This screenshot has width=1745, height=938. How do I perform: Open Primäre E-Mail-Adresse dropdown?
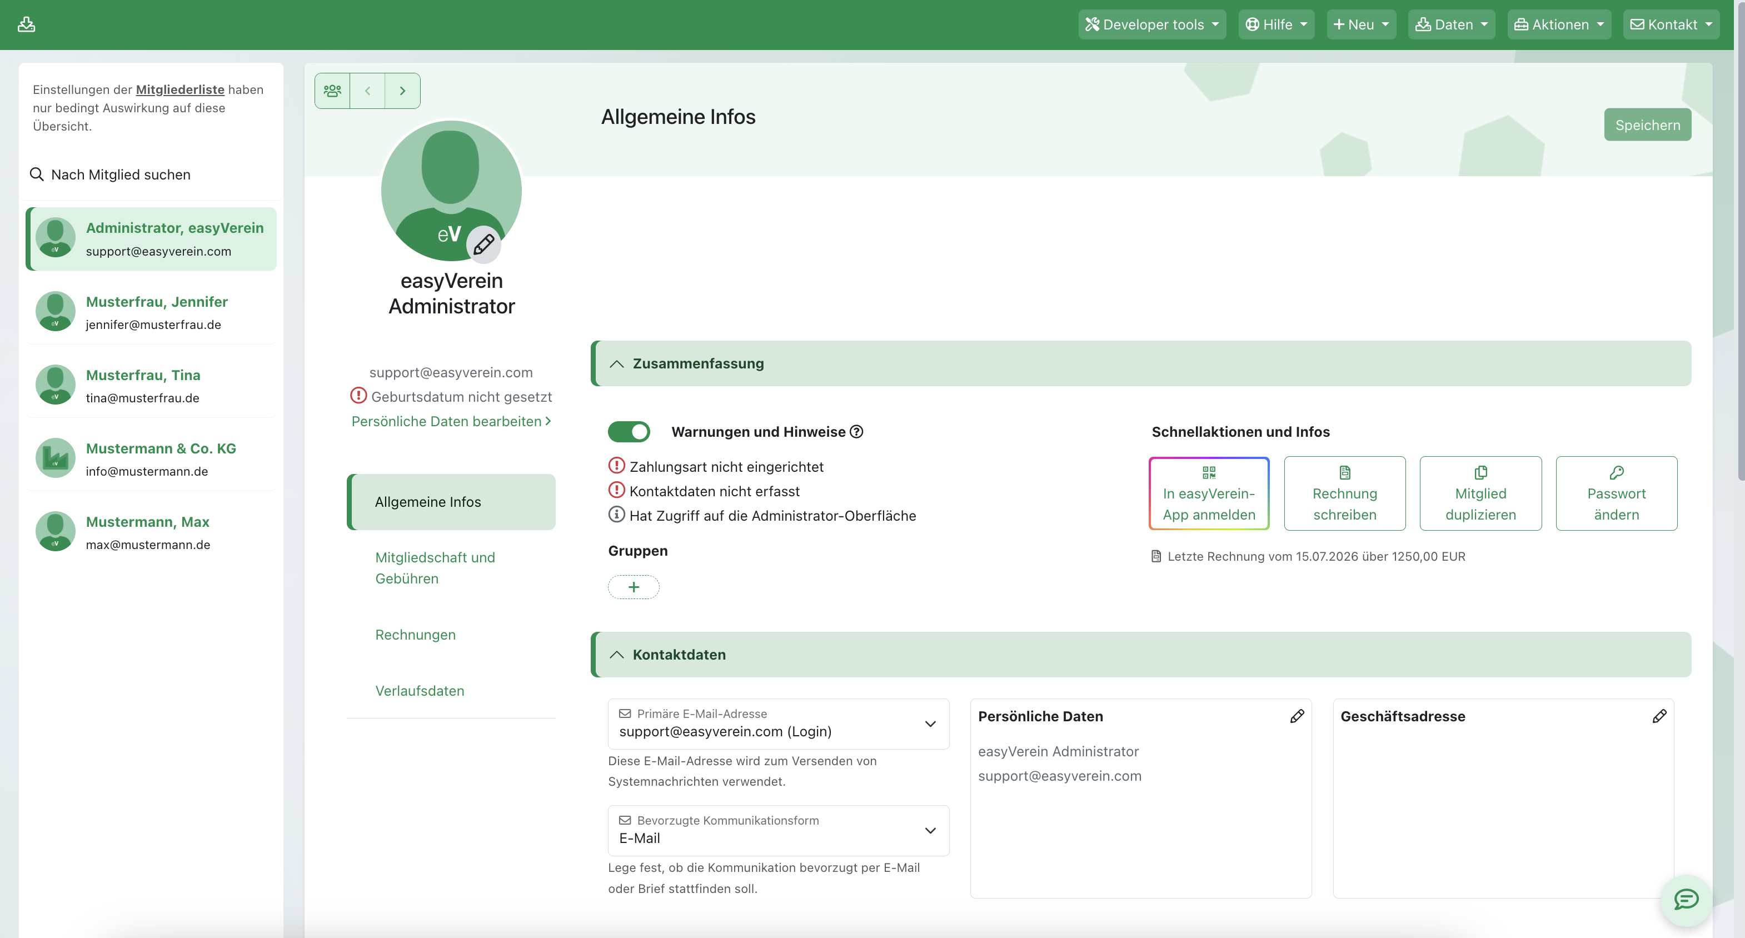tap(779, 724)
